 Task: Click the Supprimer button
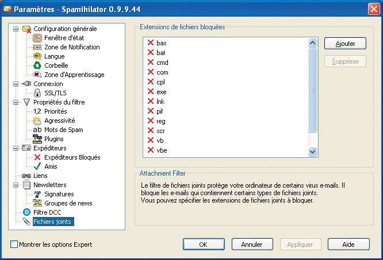pos(345,61)
